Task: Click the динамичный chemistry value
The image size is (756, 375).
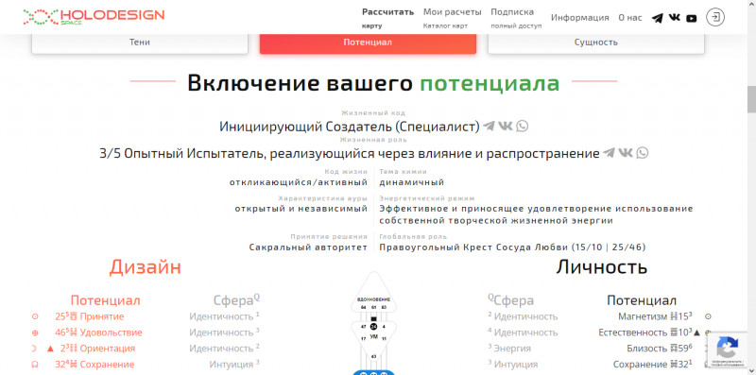Action: point(412,182)
